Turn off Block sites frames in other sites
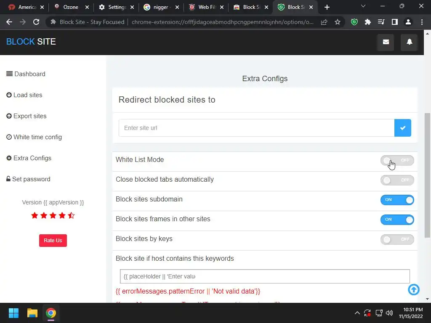Image resolution: width=431 pixels, height=323 pixels. tap(397, 220)
